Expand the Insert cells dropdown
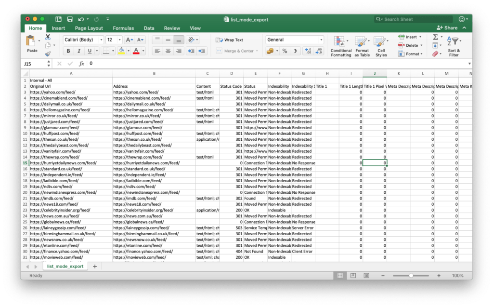Viewport: 493px width, 307px height. (x=420, y=37)
